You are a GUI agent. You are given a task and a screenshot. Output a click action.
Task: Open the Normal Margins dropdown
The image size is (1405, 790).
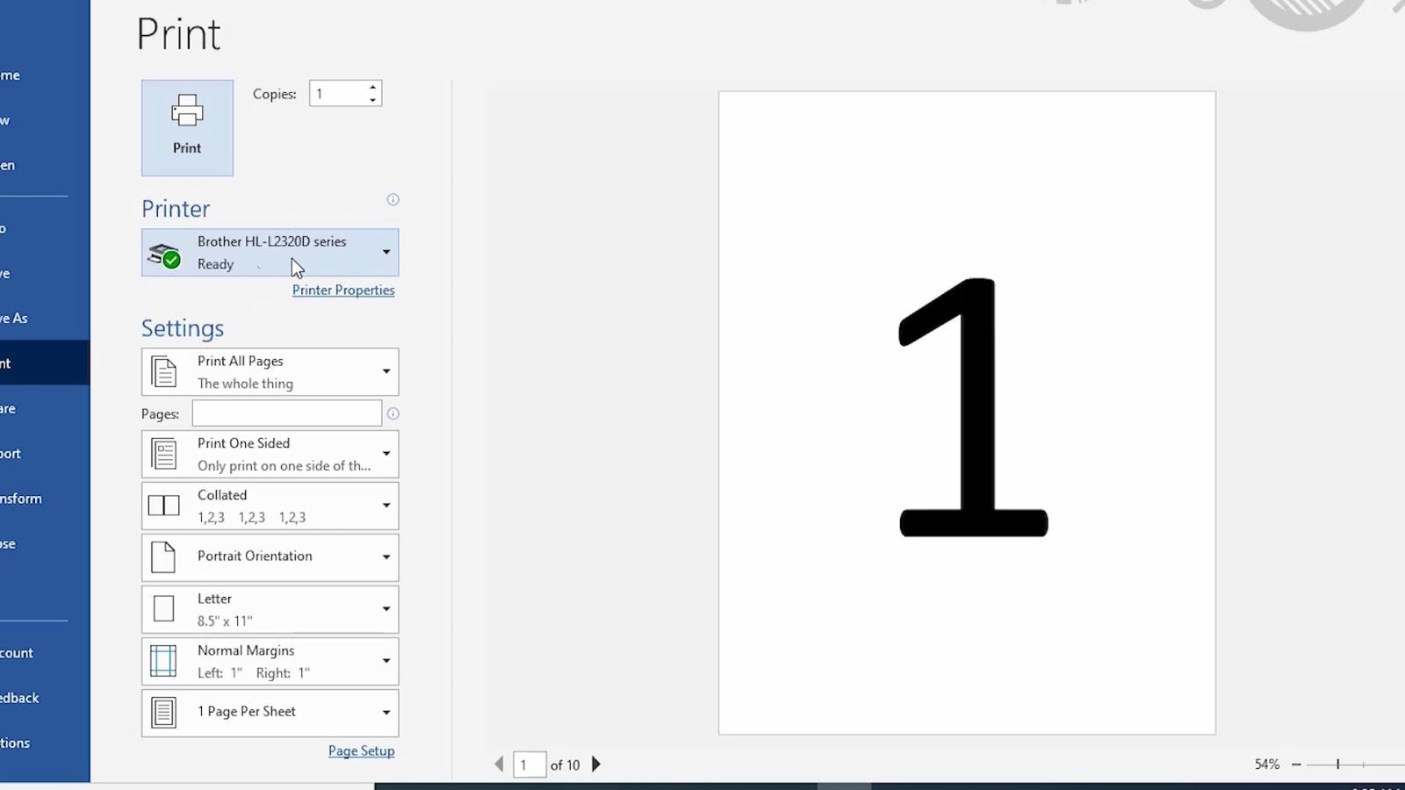coord(270,661)
